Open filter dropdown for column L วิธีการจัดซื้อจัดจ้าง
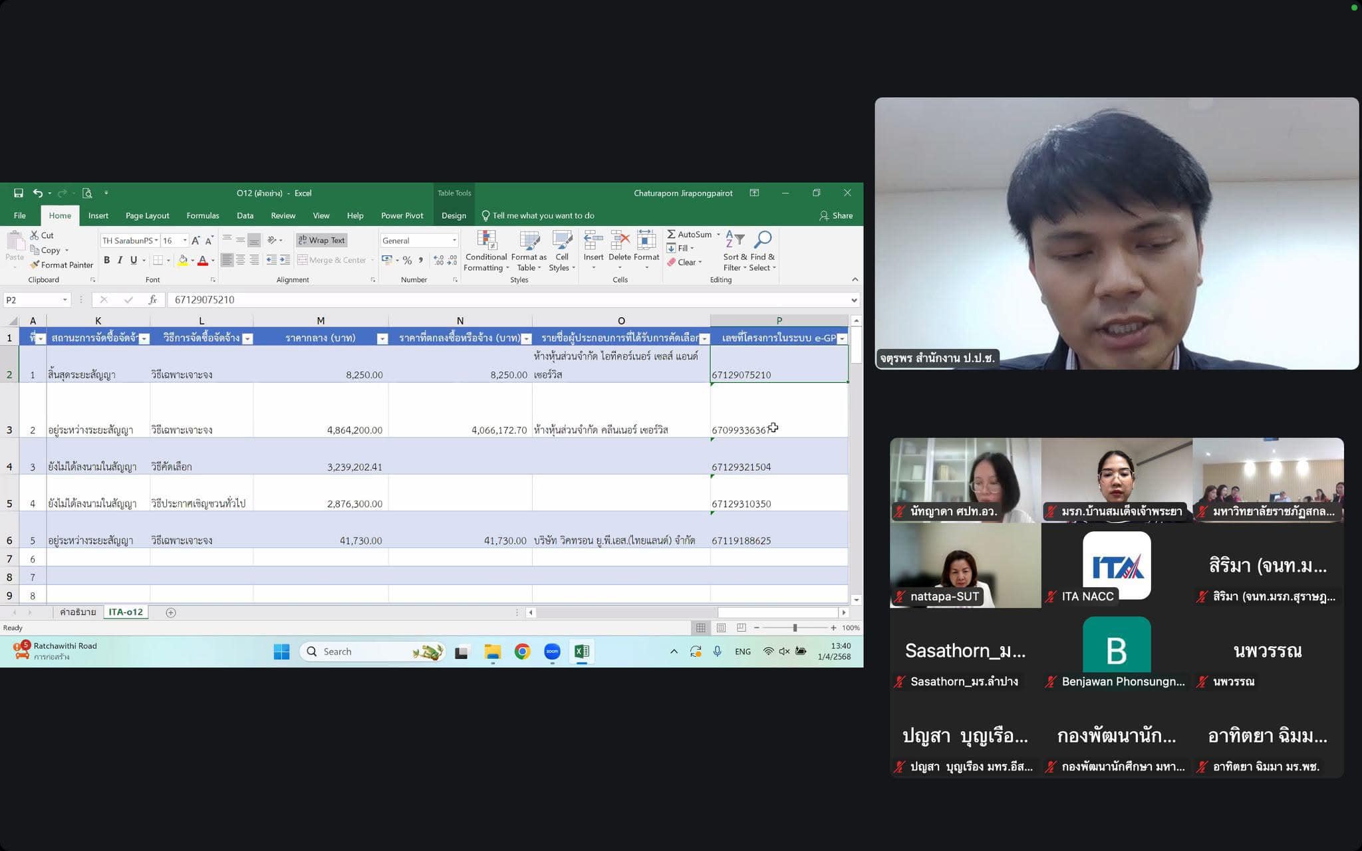 click(247, 338)
